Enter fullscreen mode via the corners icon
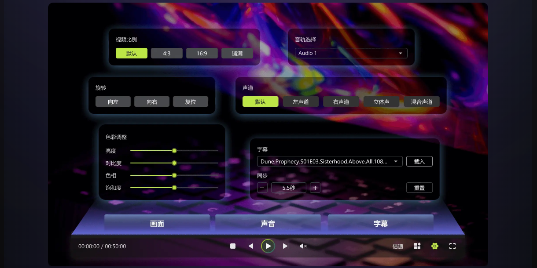 point(452,246)
